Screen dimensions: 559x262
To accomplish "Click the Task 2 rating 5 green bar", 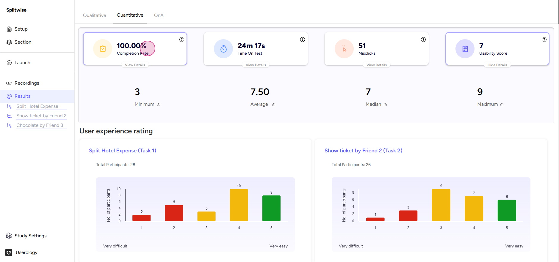I will 507,210.
